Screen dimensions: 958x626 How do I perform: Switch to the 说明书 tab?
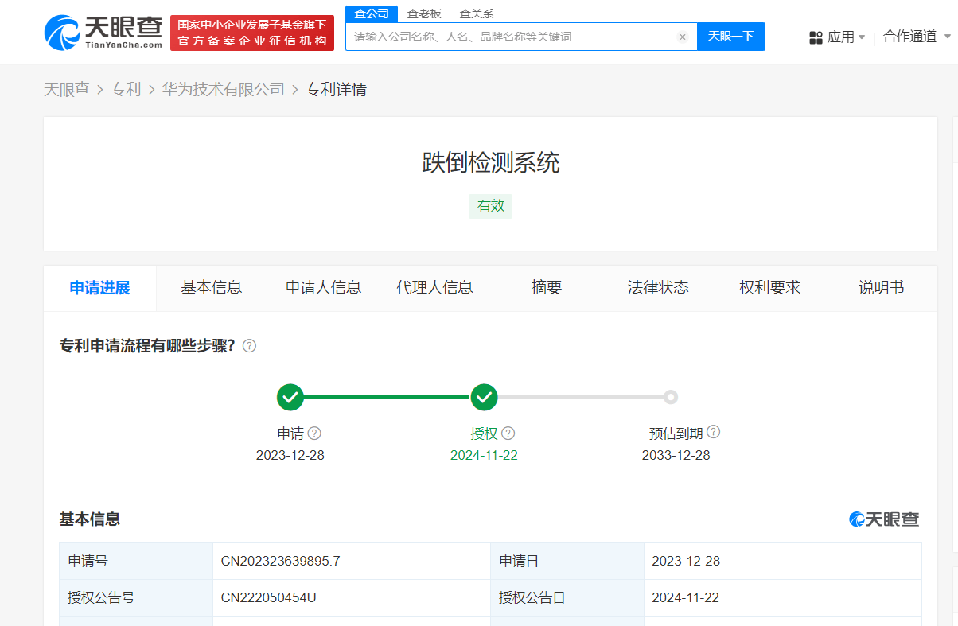(882, 288)
